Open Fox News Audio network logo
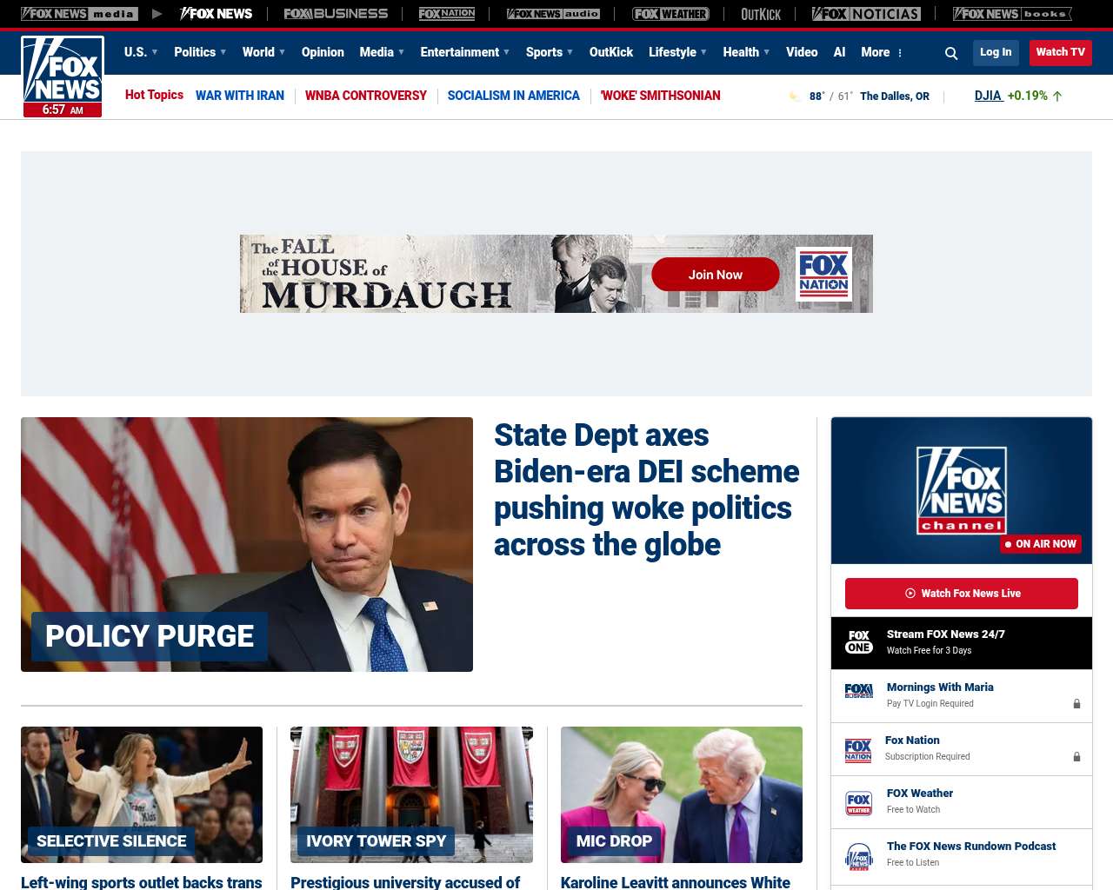Viewport: 1113px width, 890px height. coord(553,14)
